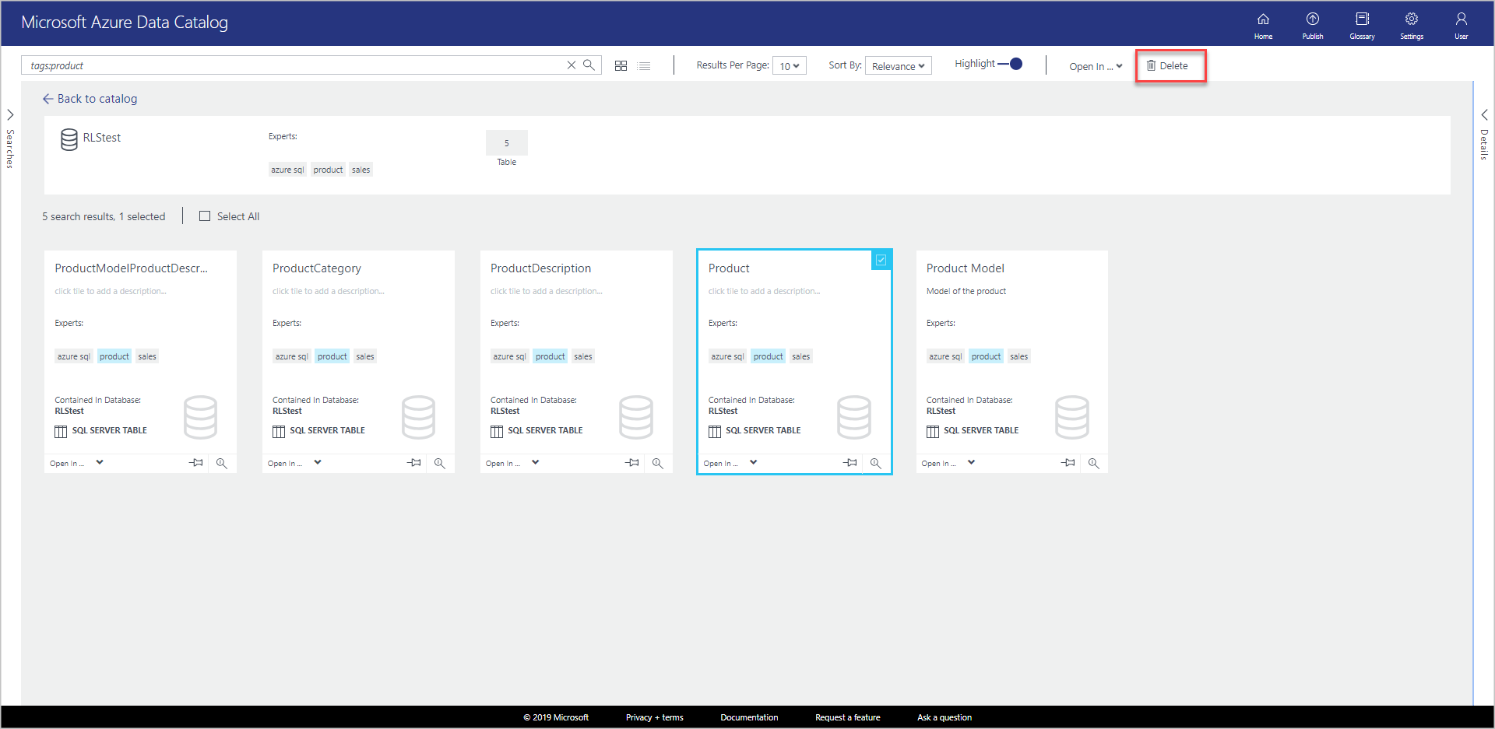This screenshot has width=1495, height=729.
Task: Preview the Product Model tile with magnifier
Action: pyautogui.click(x=1093, y=463)
